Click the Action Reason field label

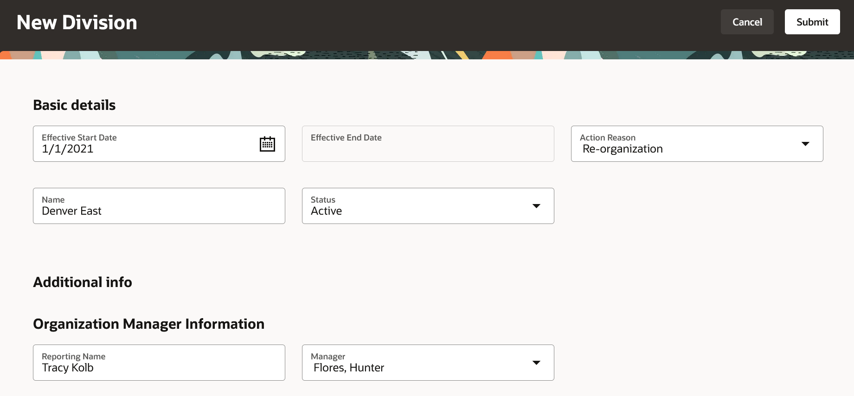tap(608, 138)
